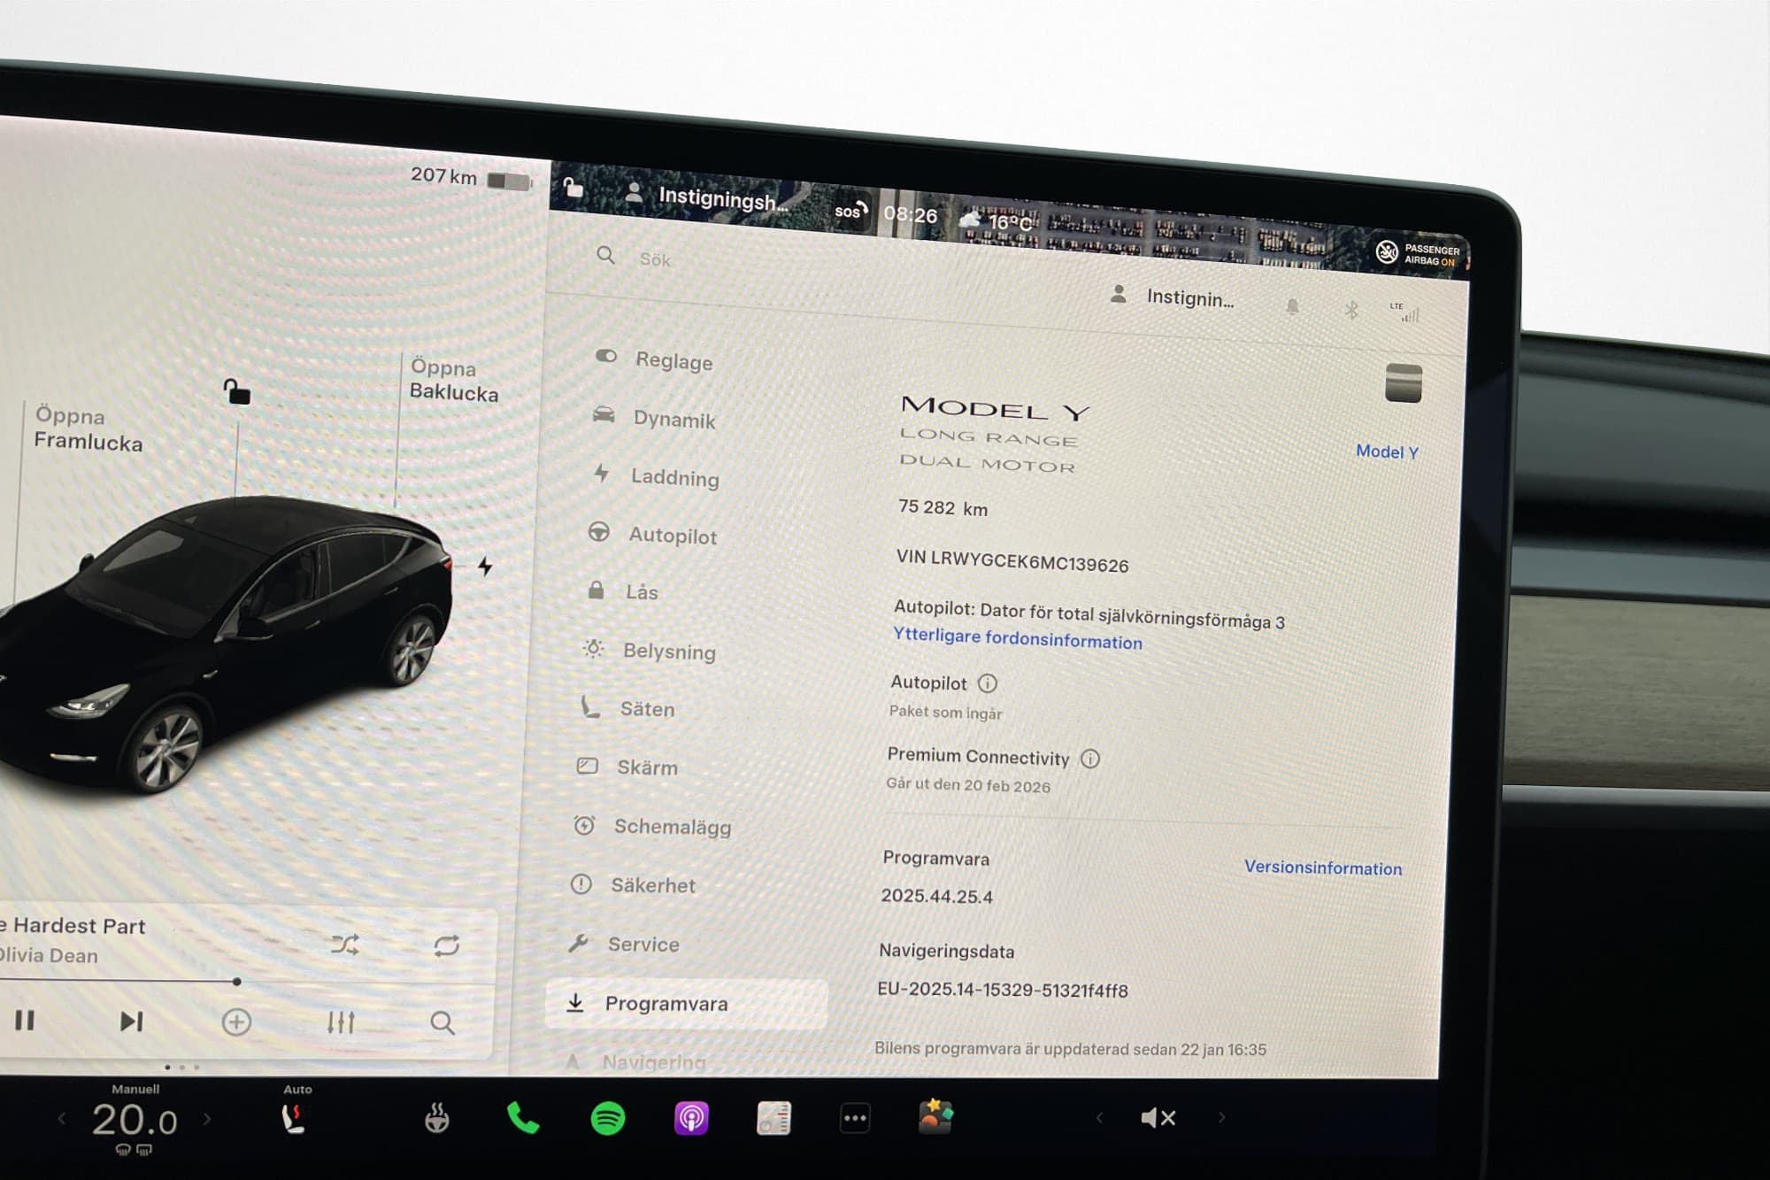Viewport: 1770px width, 1180px height.
Task: Tap the heating icon left of the Phone icon
Action: click(x=436, y=1119)
